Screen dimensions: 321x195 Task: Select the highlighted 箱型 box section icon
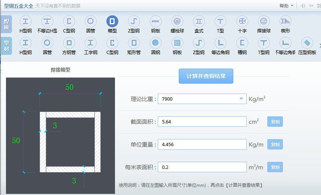[x=112, y=22]
